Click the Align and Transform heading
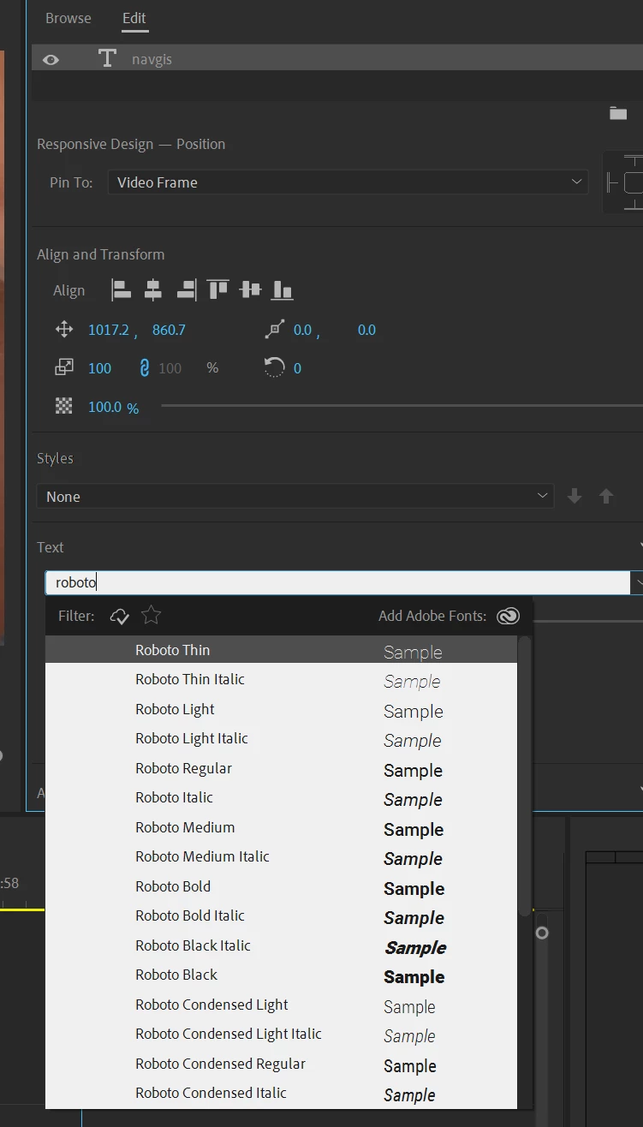643x1127 pixels. tap(100, 254)
